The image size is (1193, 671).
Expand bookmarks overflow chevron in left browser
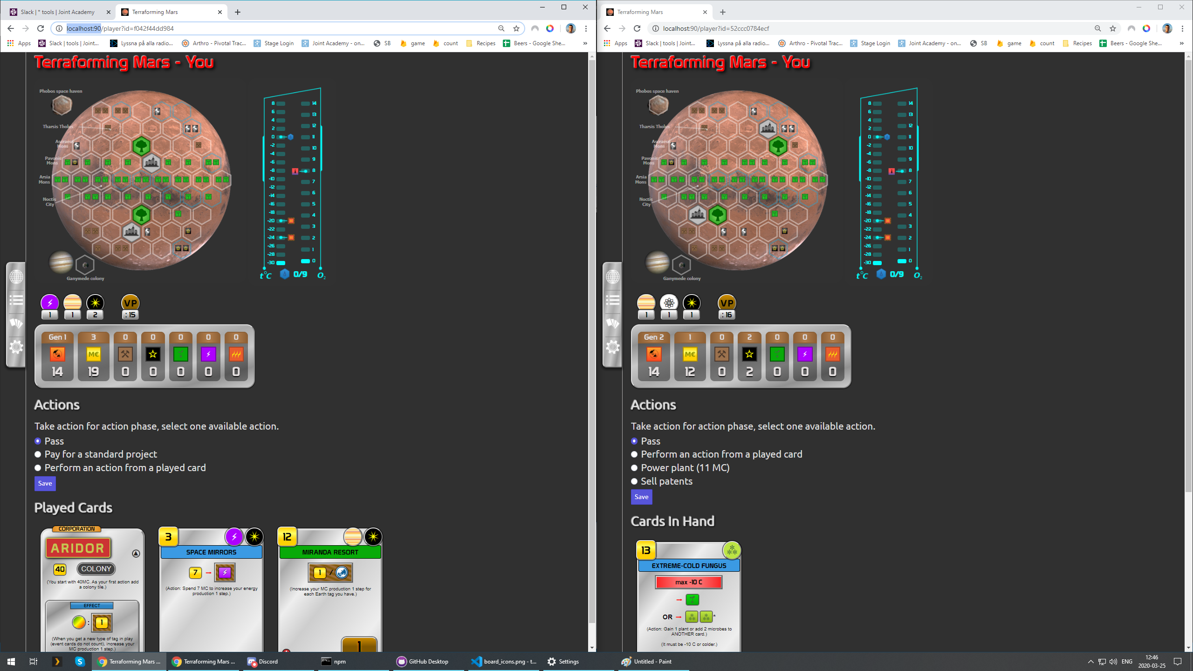(585, 43)
